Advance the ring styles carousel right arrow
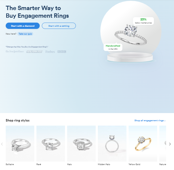 click(170, 144)
